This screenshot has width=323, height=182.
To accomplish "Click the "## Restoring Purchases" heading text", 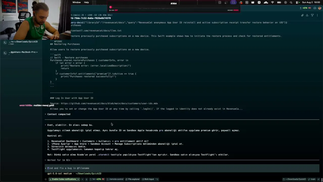I will coord(65,44).
